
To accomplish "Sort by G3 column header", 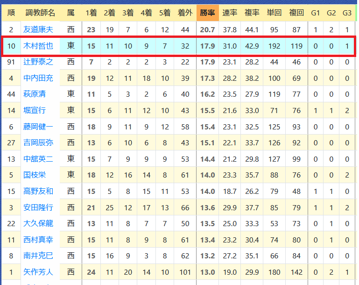I will [347, 13].
